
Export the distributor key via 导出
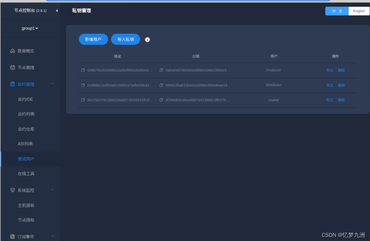point(329,85)
